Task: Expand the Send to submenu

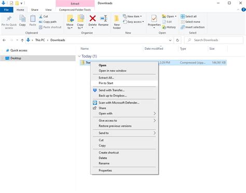Action: coord(155,133)
